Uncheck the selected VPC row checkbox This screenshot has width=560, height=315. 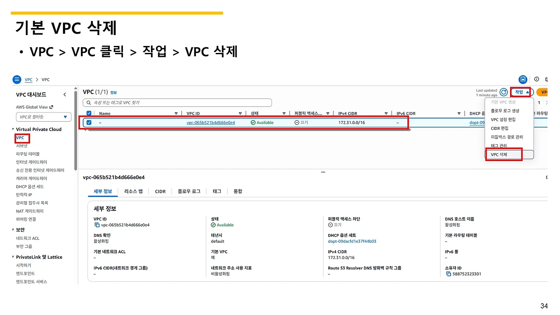pos(89,122)
